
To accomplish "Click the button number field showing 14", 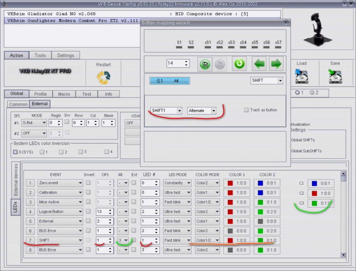I will [174, 63].
